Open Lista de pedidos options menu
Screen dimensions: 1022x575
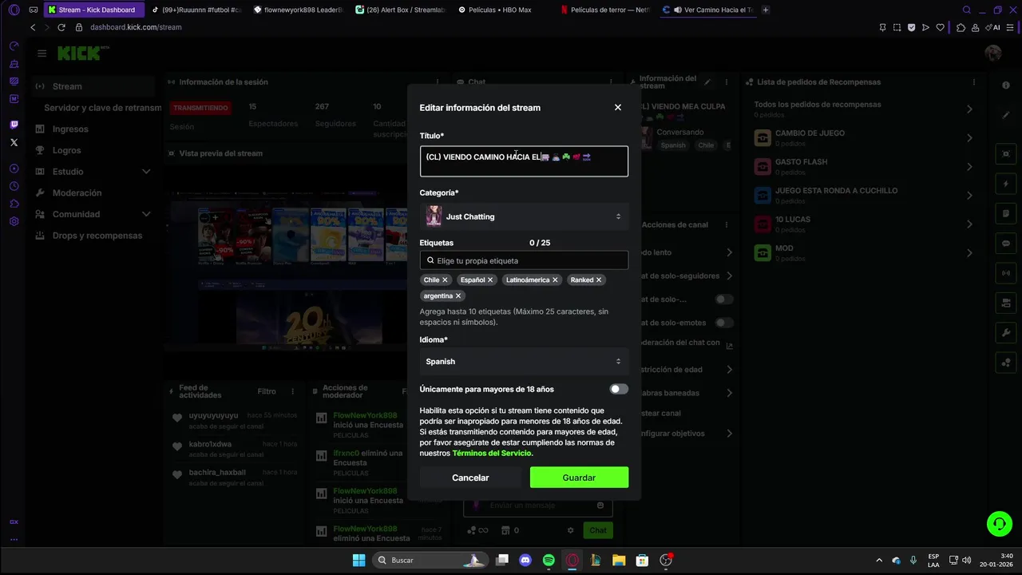[973, 82]
